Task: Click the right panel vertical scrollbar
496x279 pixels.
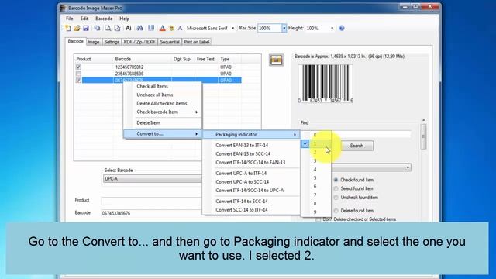Action: tap(424, 136)
